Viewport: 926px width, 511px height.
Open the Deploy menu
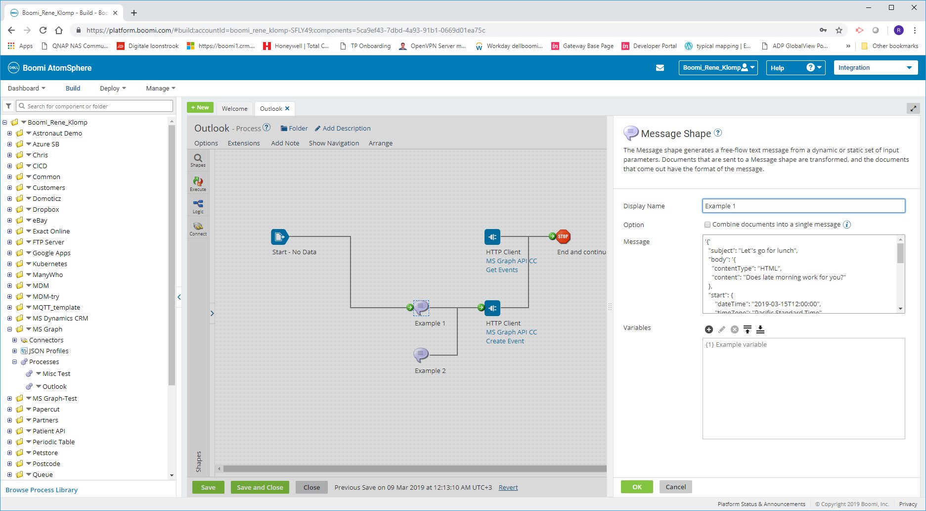[113, 88]
